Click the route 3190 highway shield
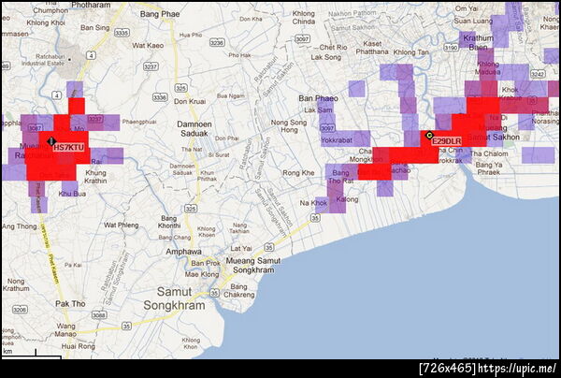561x378 pixels. pos(451,47)
